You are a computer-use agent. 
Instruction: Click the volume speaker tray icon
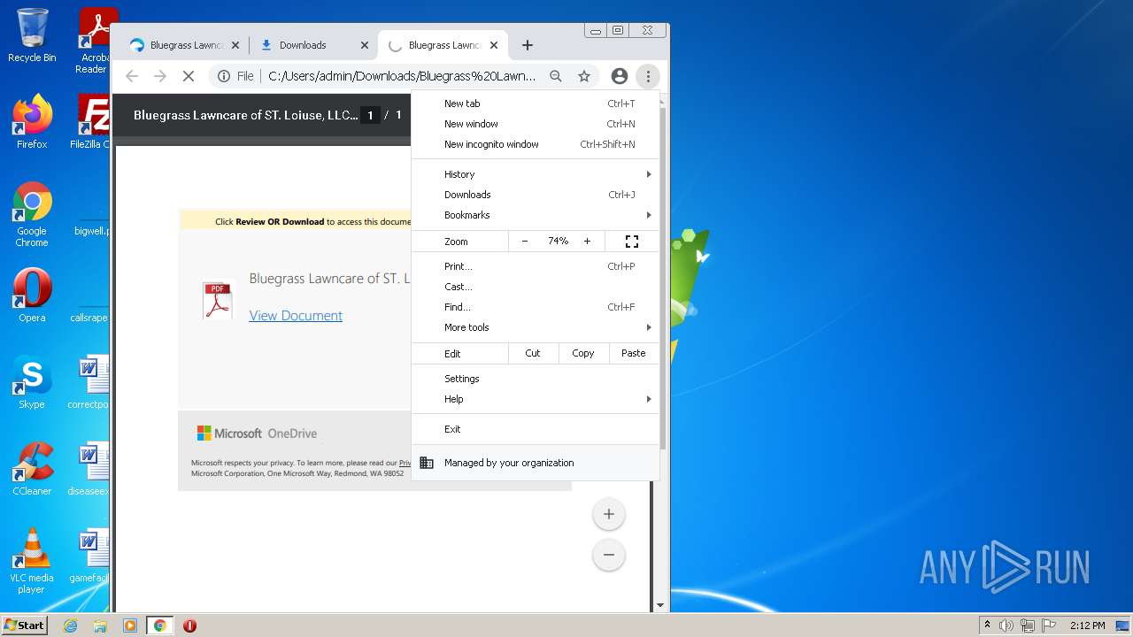click(1006, 625)
